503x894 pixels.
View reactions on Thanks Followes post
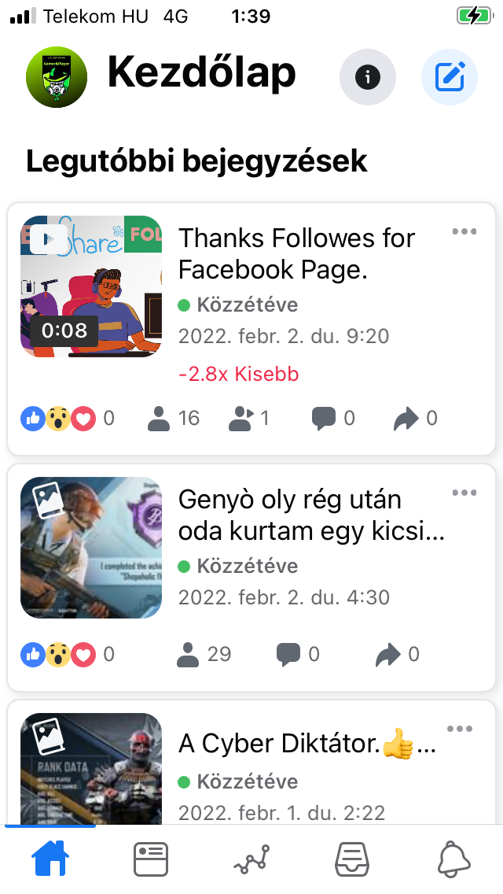[68, 419]
